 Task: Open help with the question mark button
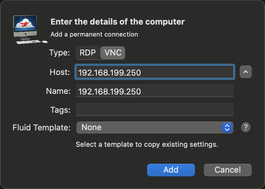[246, 128]
